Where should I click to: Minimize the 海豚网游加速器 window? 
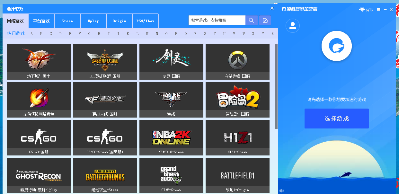pos(385,10)
